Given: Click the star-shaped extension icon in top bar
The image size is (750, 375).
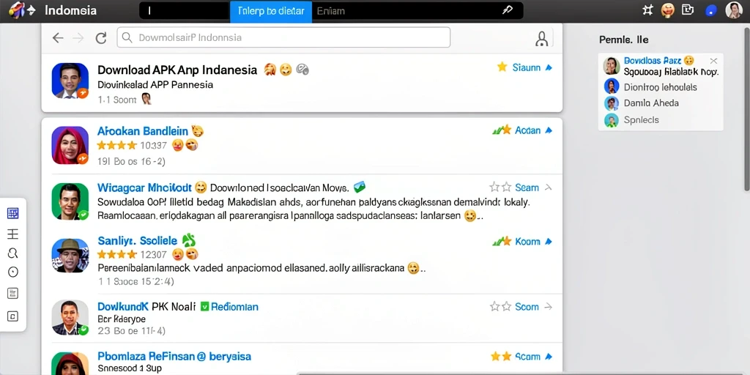Looking at the screenshot, I should pos(647,10).
